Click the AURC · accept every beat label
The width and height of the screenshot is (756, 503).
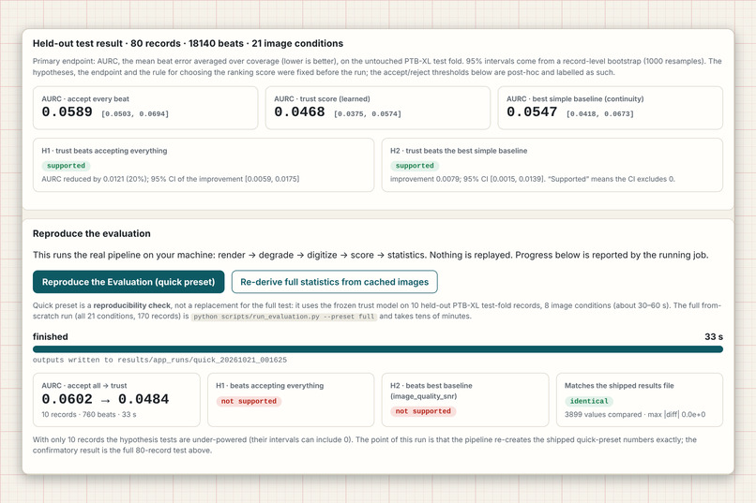85,98
